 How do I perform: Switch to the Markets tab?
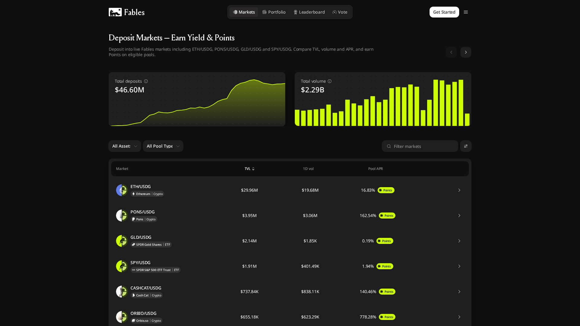[x=244, y=12]
